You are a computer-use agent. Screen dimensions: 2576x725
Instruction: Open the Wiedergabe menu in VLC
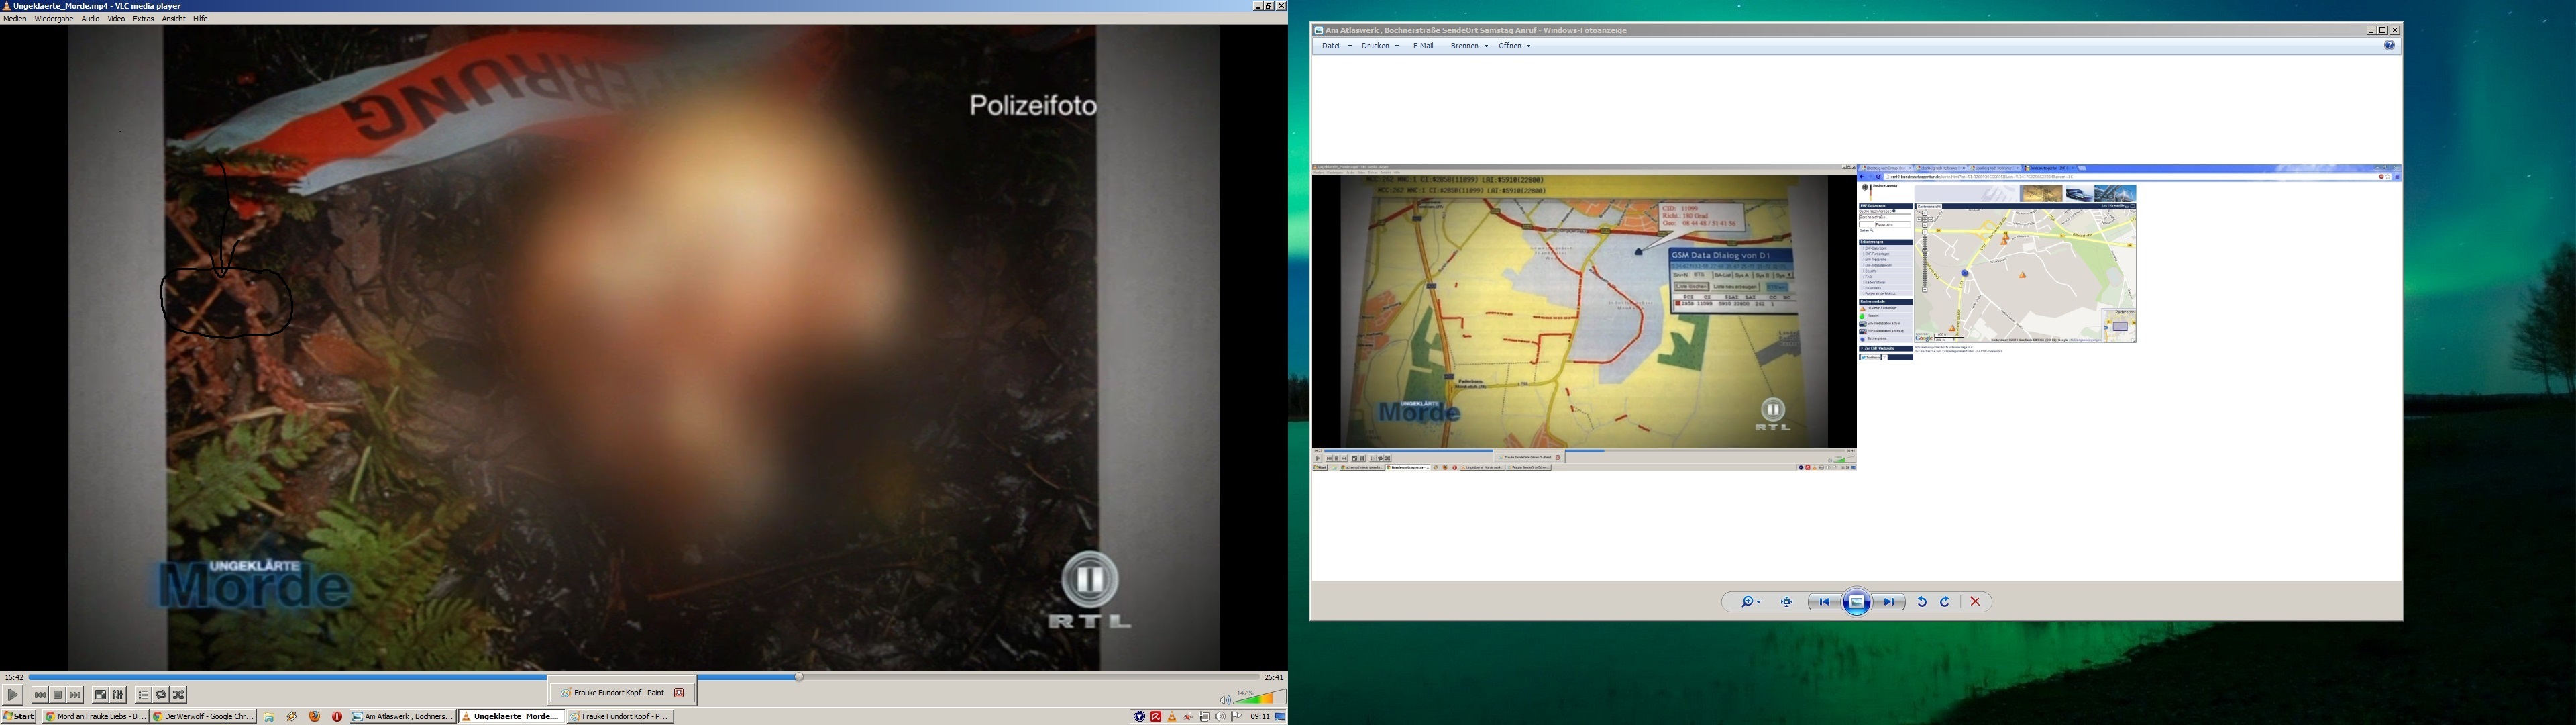pyautogui.click(x=54, y=19)
